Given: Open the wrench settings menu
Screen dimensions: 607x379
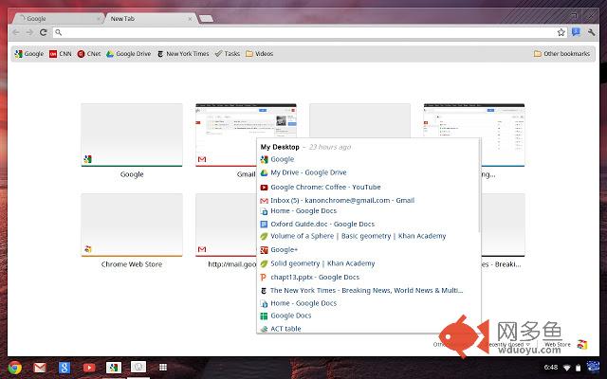Looking at the screenshot, I should [591, 32].
